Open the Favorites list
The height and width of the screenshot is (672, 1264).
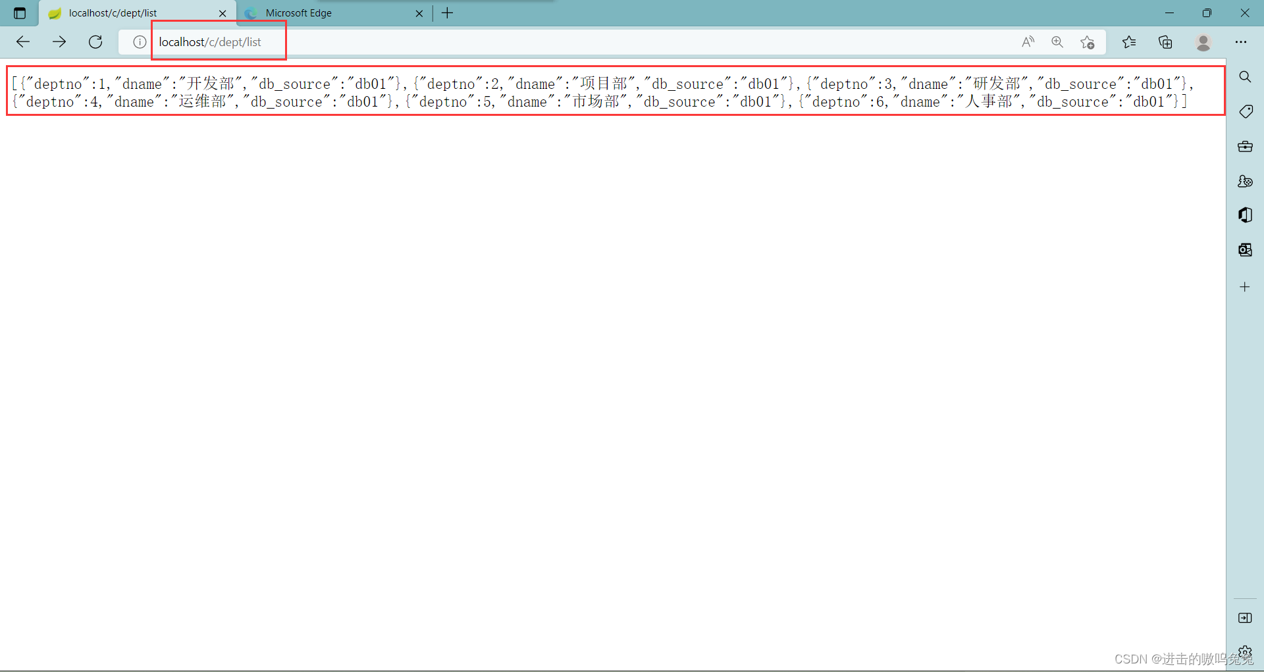(1129, 42)
